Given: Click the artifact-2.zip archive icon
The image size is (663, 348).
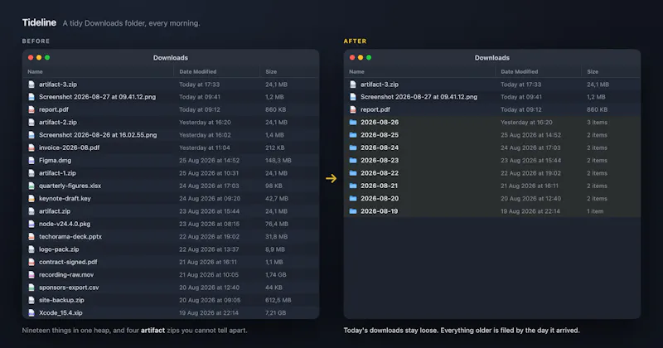Looking at the screenshot, I should point(31,122).
